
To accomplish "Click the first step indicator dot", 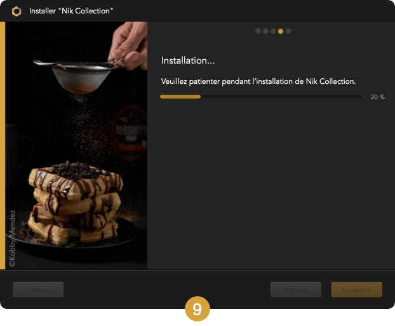I will (x=258, y=31).
